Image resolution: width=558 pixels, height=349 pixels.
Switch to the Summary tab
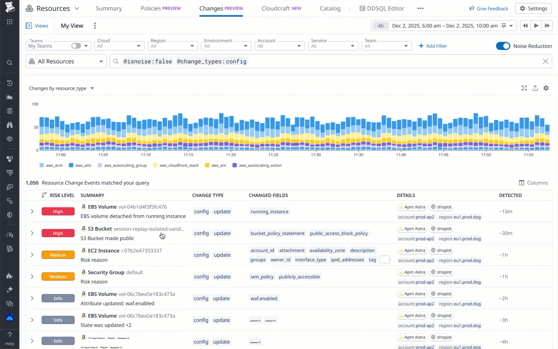tap(109, 8)
